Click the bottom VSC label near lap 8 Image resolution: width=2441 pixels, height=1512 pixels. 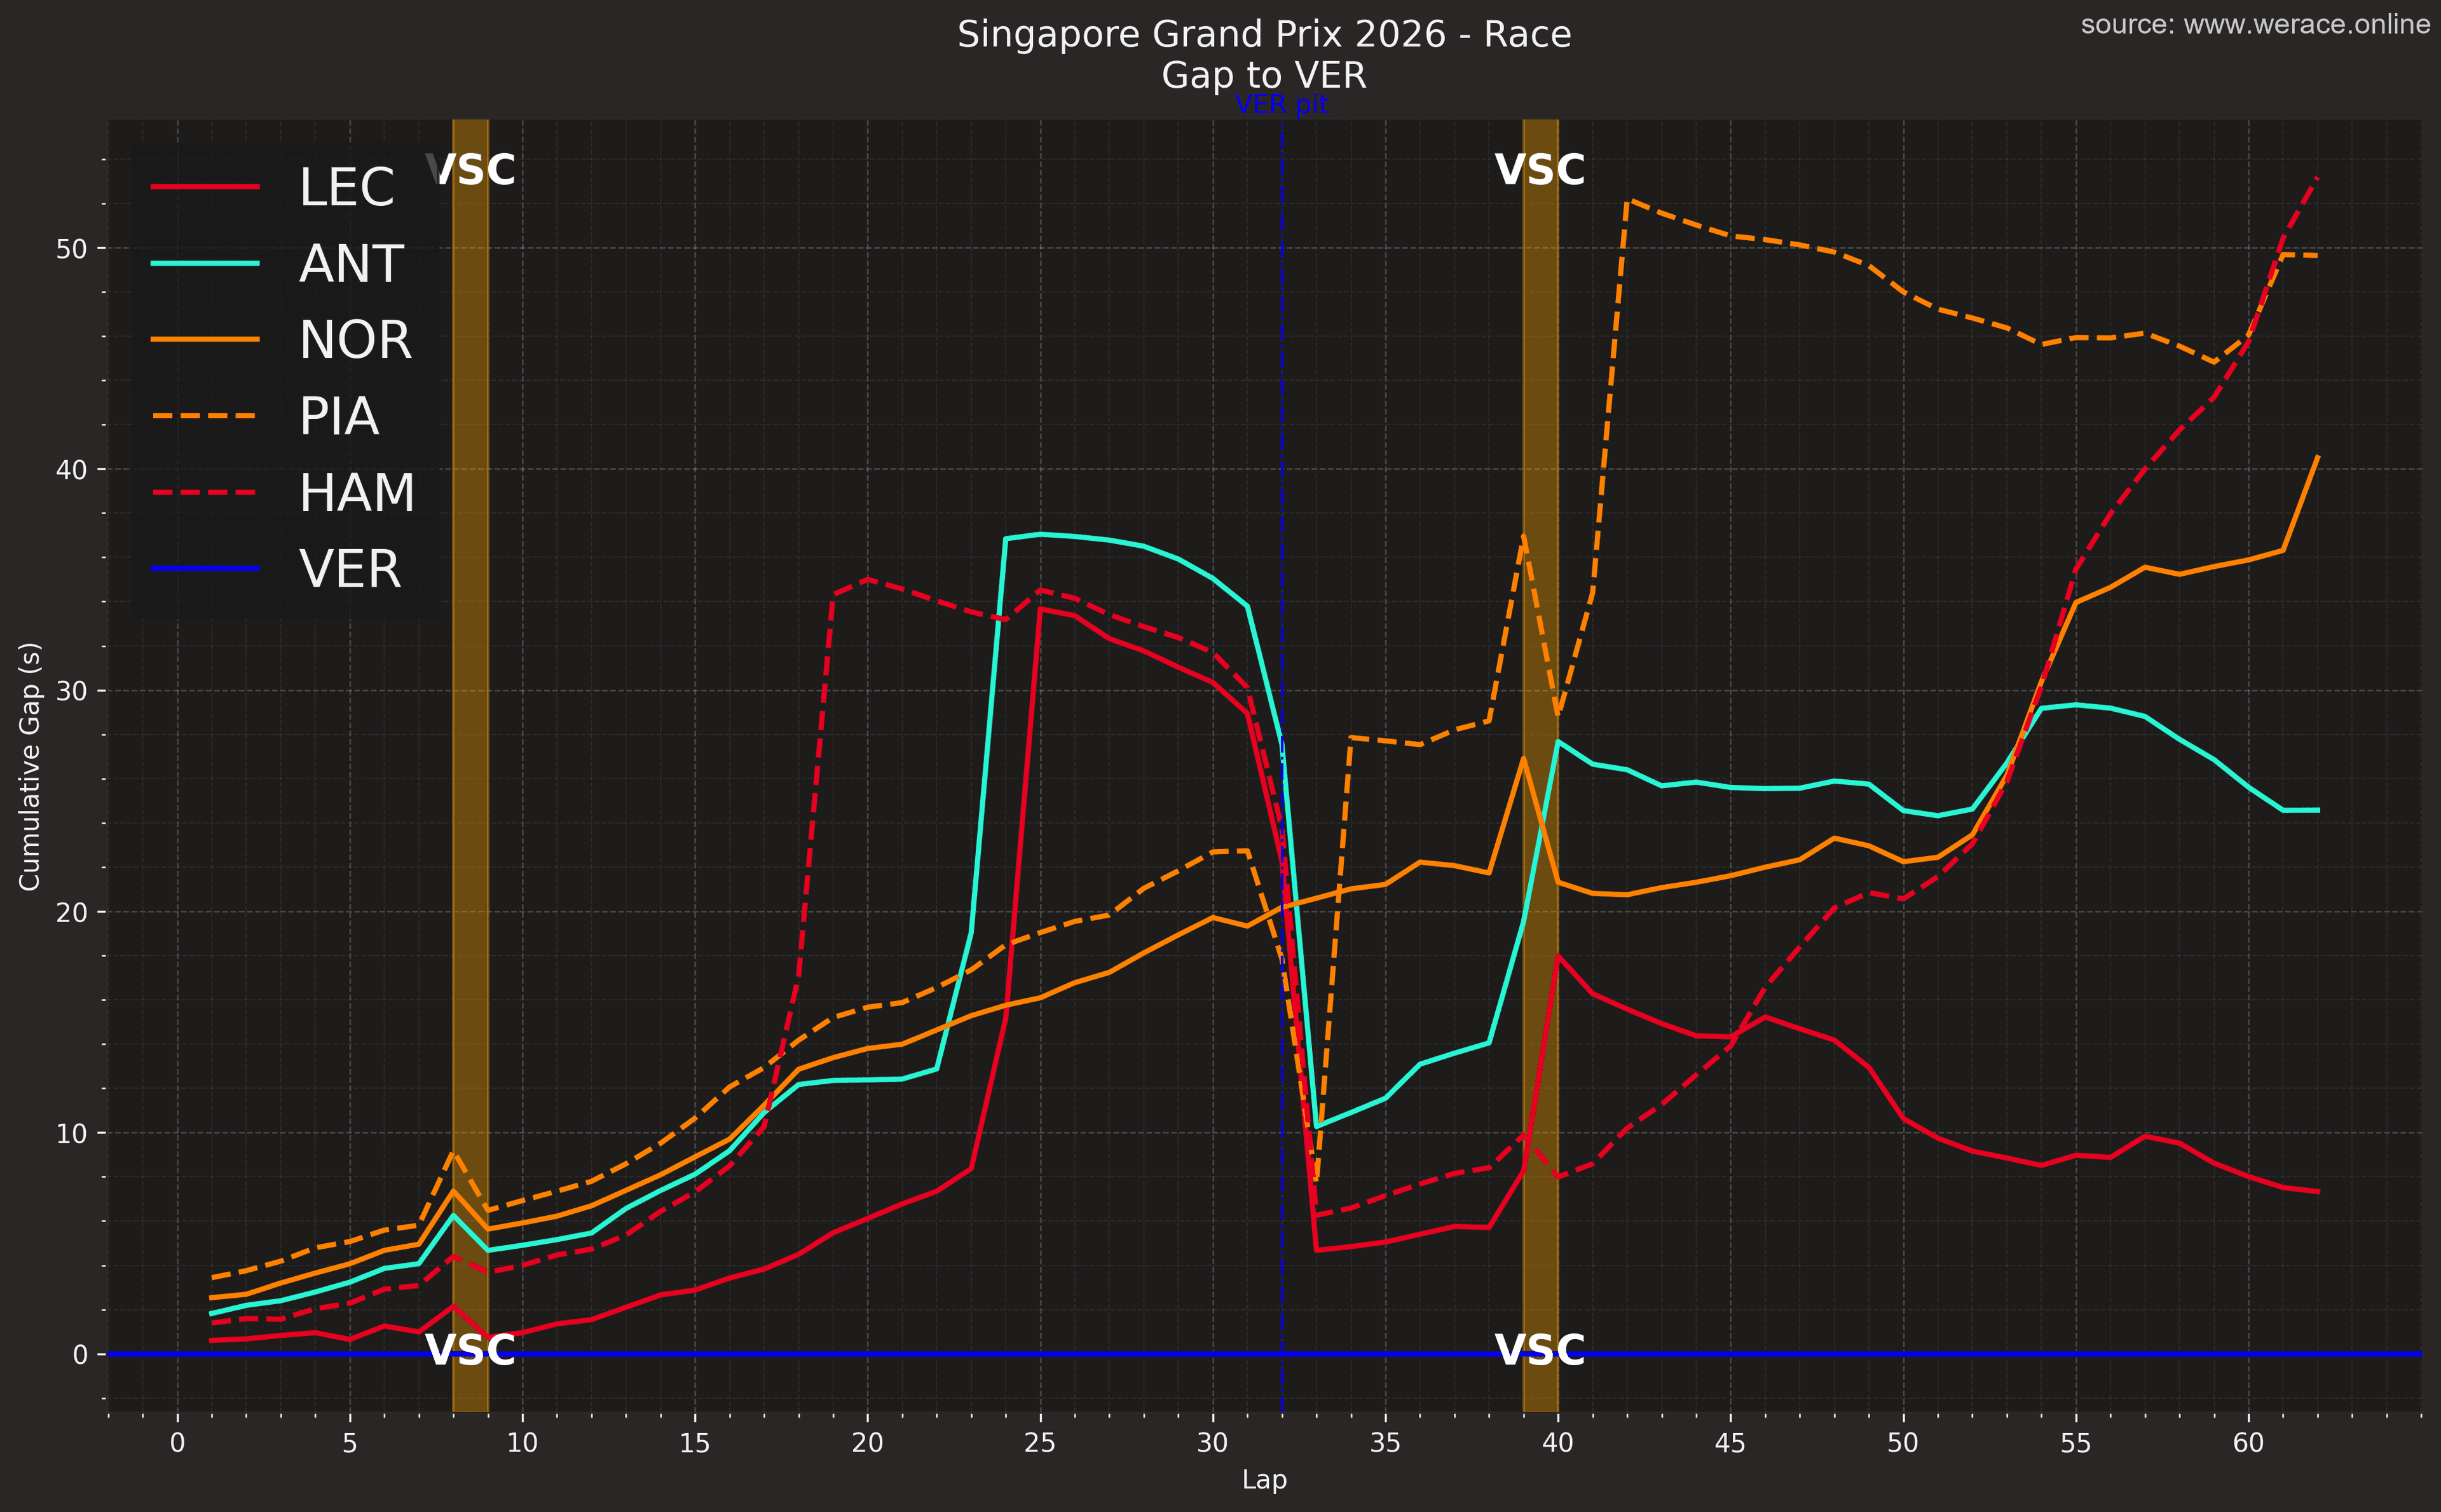[x=470, y=1351]
